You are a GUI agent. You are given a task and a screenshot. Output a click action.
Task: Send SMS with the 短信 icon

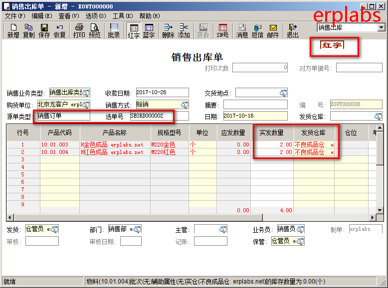257,31
